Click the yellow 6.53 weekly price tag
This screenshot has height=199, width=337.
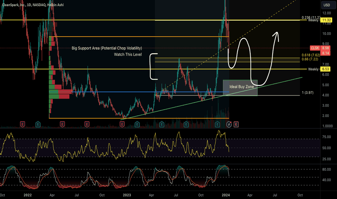coord(325,69)
